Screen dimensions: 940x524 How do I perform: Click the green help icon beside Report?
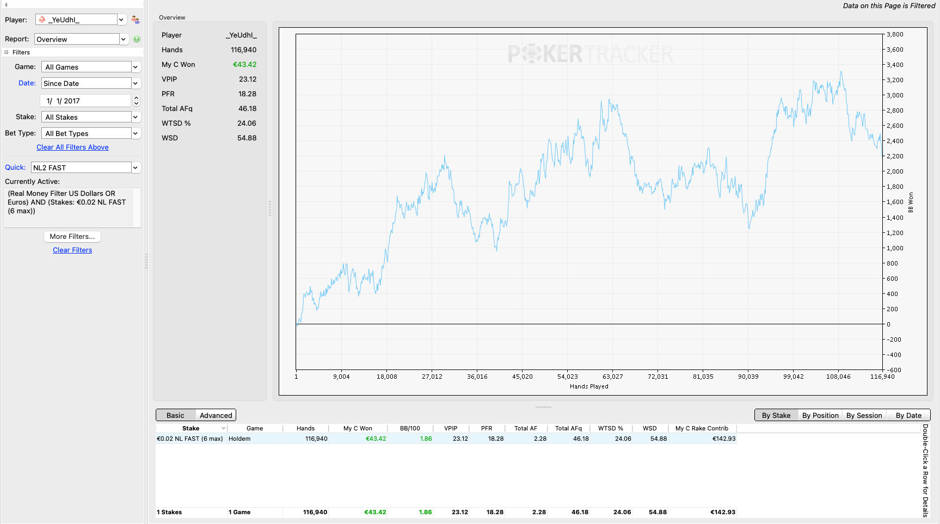(137, 39)
